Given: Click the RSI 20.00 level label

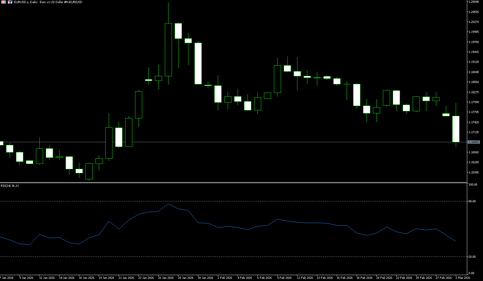Looking at the screenshot, I should coord(472,257).
